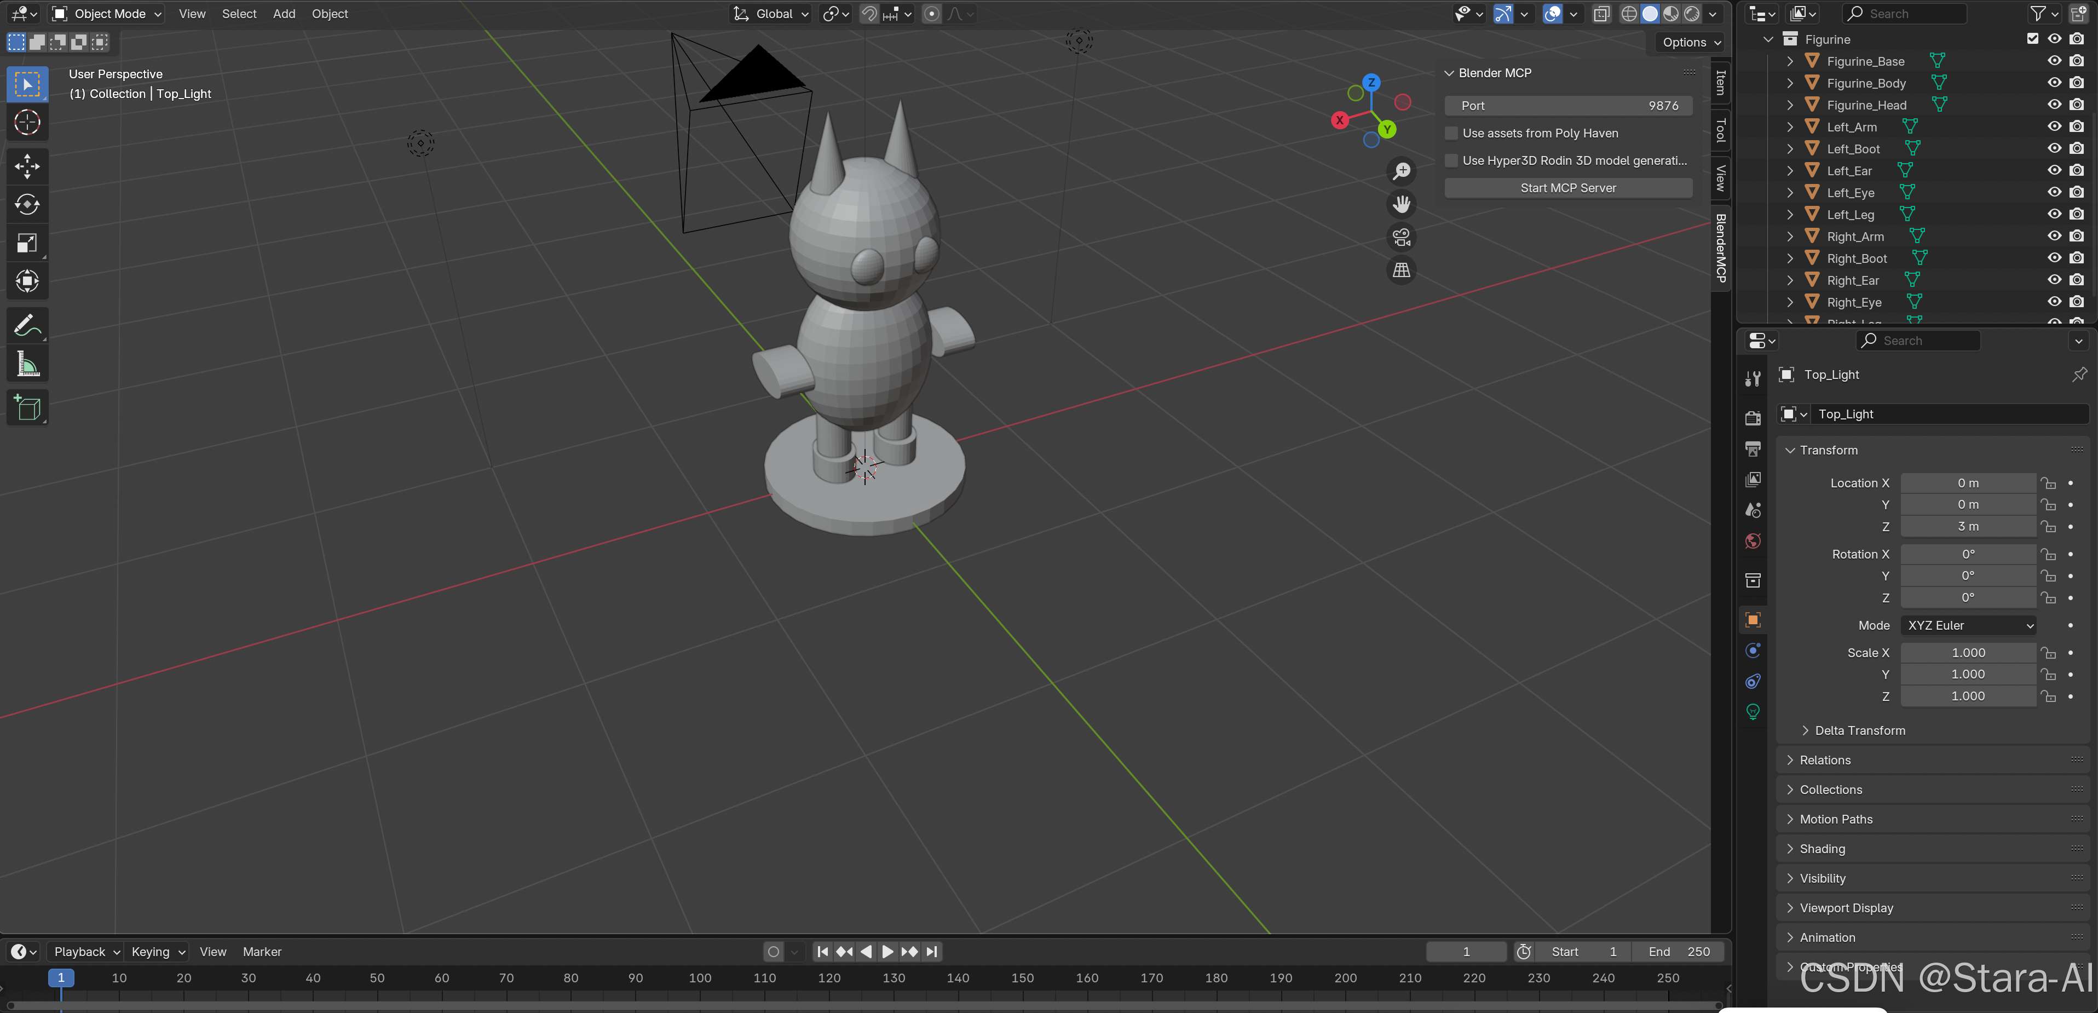Open the Tool properties tab icon
The image size is (2098, 1013).
(x=1754, y=378)
